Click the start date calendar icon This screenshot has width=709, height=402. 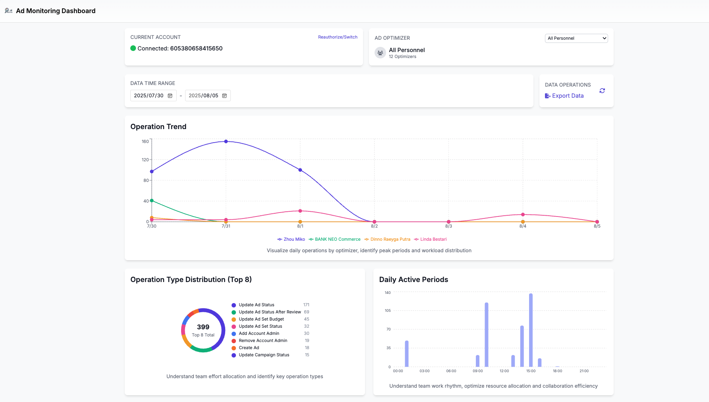tap(170, 96)
